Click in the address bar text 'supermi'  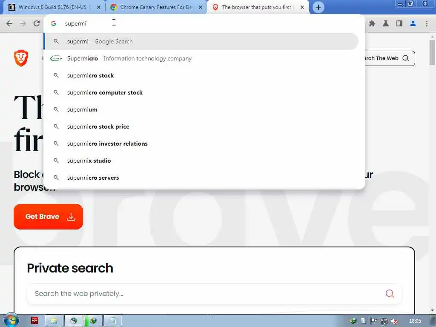coord(76,24)
